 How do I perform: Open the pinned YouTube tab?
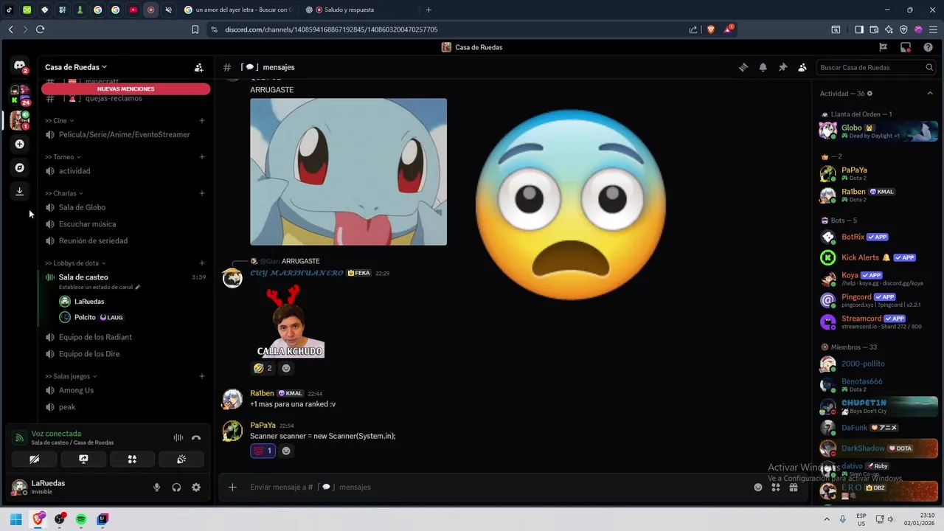coord(133,10)
